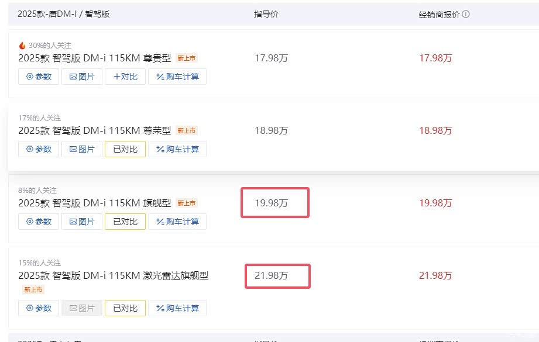The width and height of the screenshot is (539, 342).
Task: Open the 2025款 智驾版 DM-i 115KM 尊贵型 link
Action: pos(95,58)
